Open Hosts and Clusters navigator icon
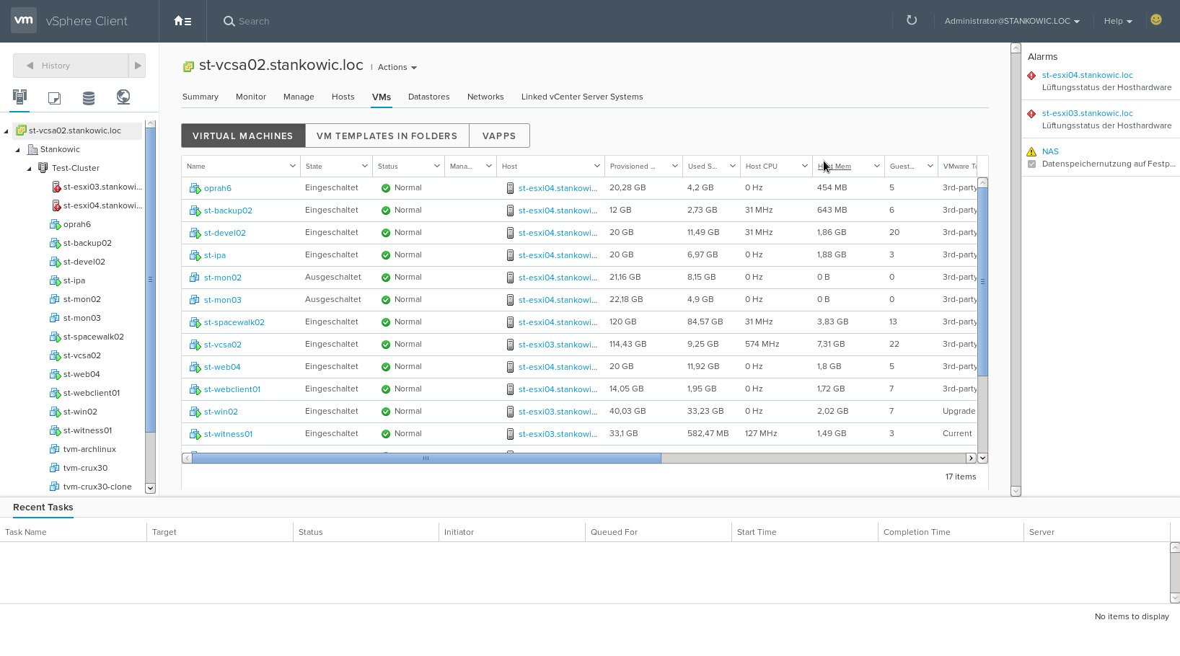 tap(19, 97)
